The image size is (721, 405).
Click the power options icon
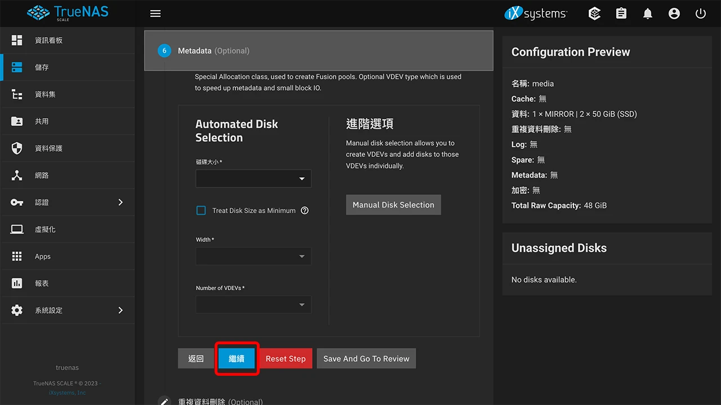700,13
